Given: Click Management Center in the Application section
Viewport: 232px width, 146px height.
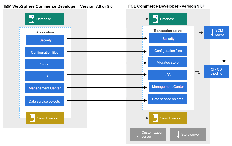Looking at the screenshot, I should (x=44, y=88).
